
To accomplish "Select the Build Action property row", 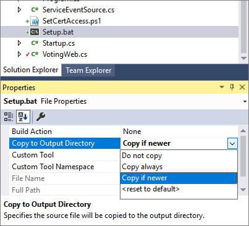I will (x=65, y=132).
